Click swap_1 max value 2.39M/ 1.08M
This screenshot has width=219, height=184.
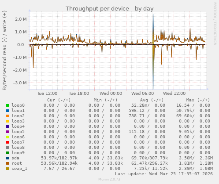pyautogui.click(x=196, y=169)
